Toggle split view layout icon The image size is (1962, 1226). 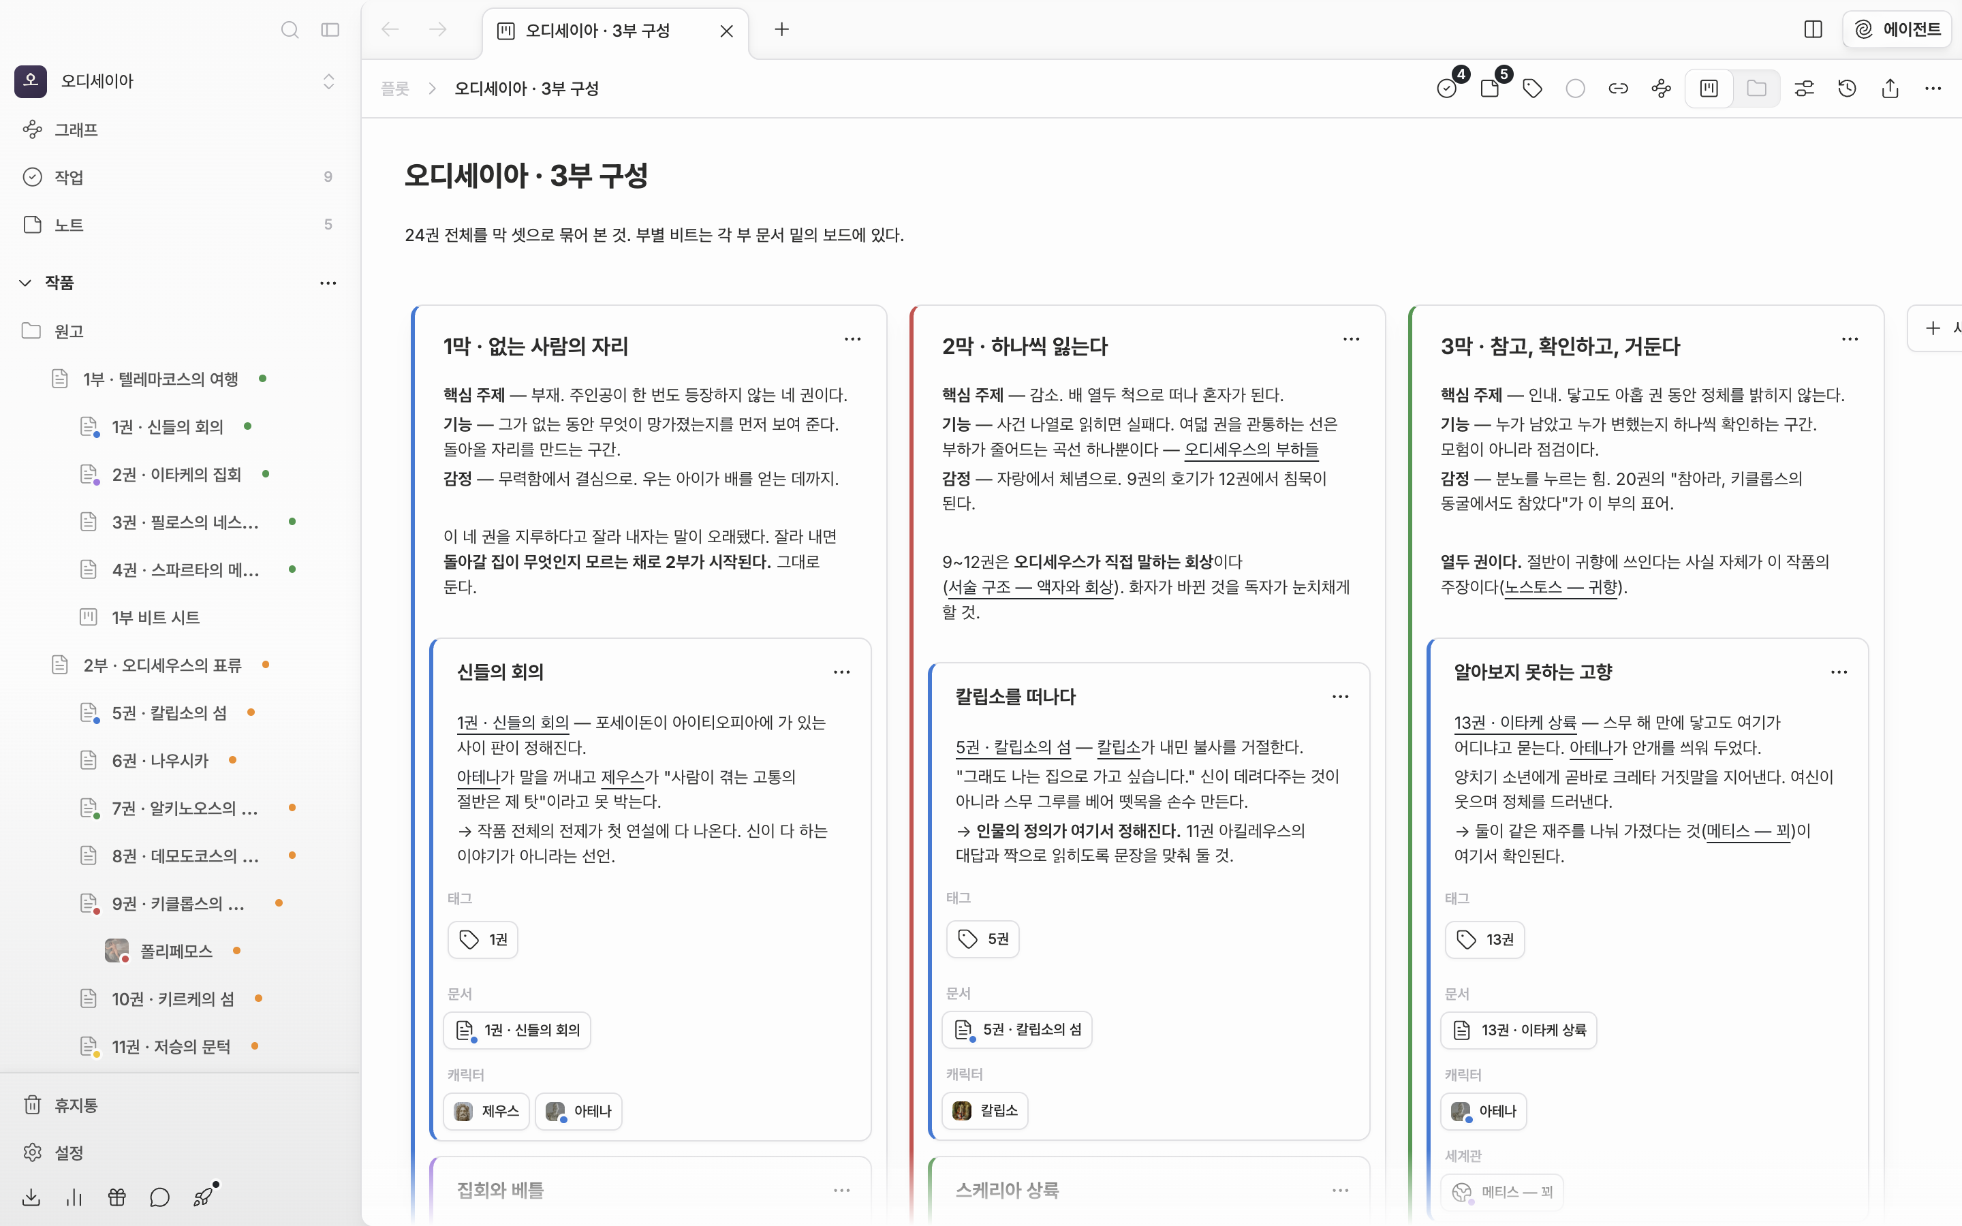pyautogui.click(x=1813, y=29)
